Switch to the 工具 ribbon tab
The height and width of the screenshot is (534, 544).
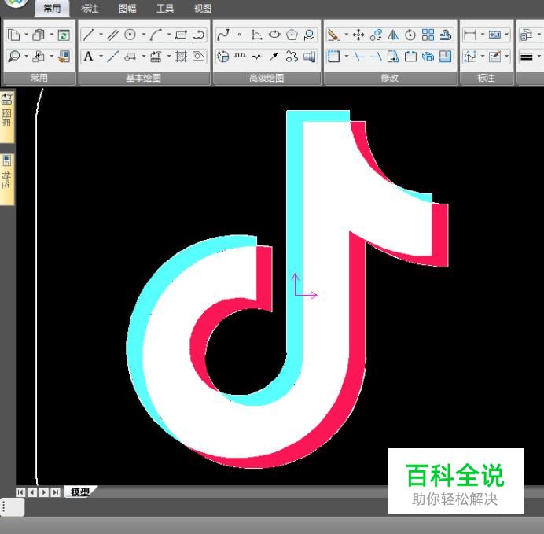pos(165,8)
